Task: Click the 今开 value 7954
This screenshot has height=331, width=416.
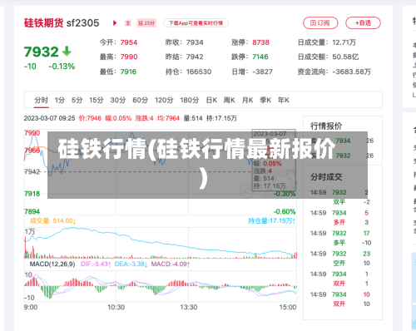Action: coord(129,42)
